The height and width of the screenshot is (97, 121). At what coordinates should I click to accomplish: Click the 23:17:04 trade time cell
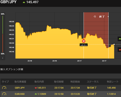pos(59,88)
